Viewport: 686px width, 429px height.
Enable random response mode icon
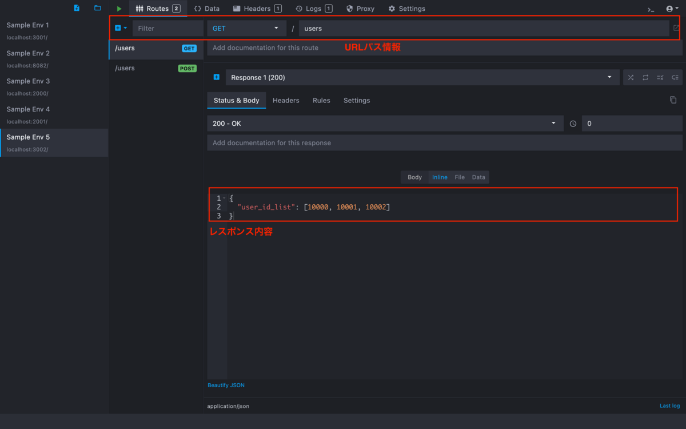pyautogui.click(x=631, y=78)
